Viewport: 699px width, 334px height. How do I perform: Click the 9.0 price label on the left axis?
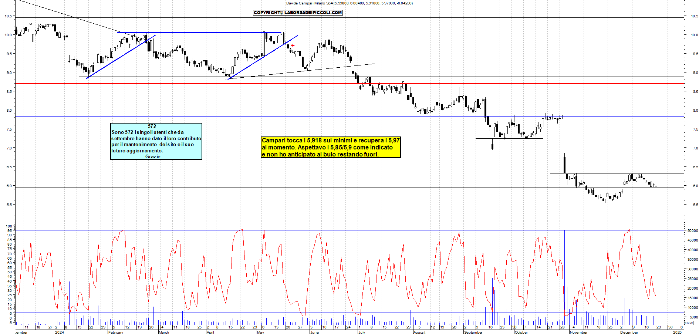point(9,73)
